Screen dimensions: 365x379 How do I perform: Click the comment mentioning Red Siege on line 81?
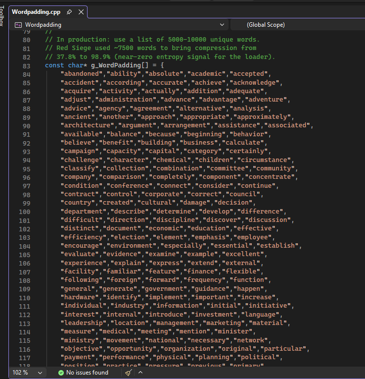click(150, 48)
